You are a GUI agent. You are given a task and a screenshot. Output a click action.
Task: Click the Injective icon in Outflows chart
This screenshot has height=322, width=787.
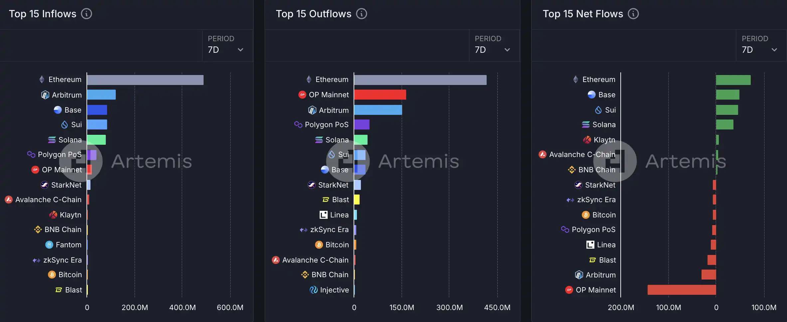pyautogui.click(x=314, y=290)
